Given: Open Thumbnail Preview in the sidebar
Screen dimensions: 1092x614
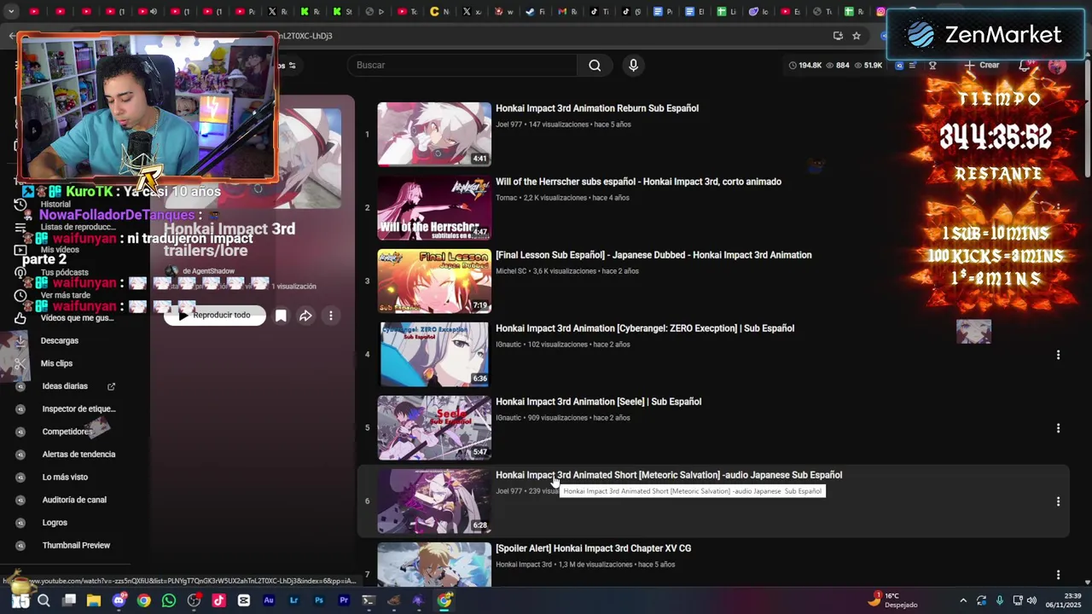Looking at the screenshot, I should click(x=76, y=546).
